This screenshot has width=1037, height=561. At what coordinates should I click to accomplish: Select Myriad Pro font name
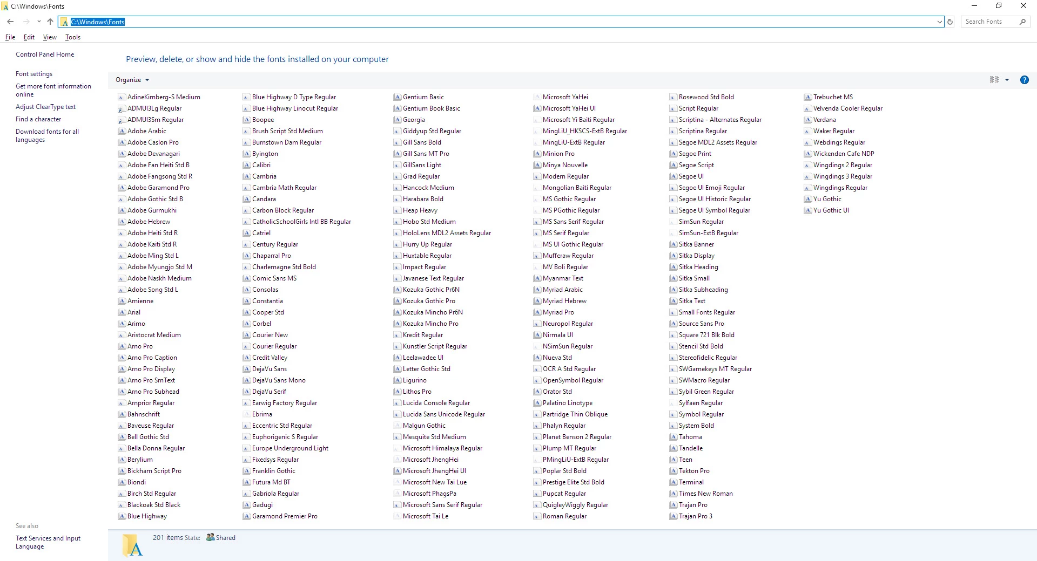click(x=558, y=312)
